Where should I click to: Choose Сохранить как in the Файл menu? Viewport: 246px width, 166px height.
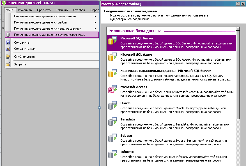tap(52, 49)
